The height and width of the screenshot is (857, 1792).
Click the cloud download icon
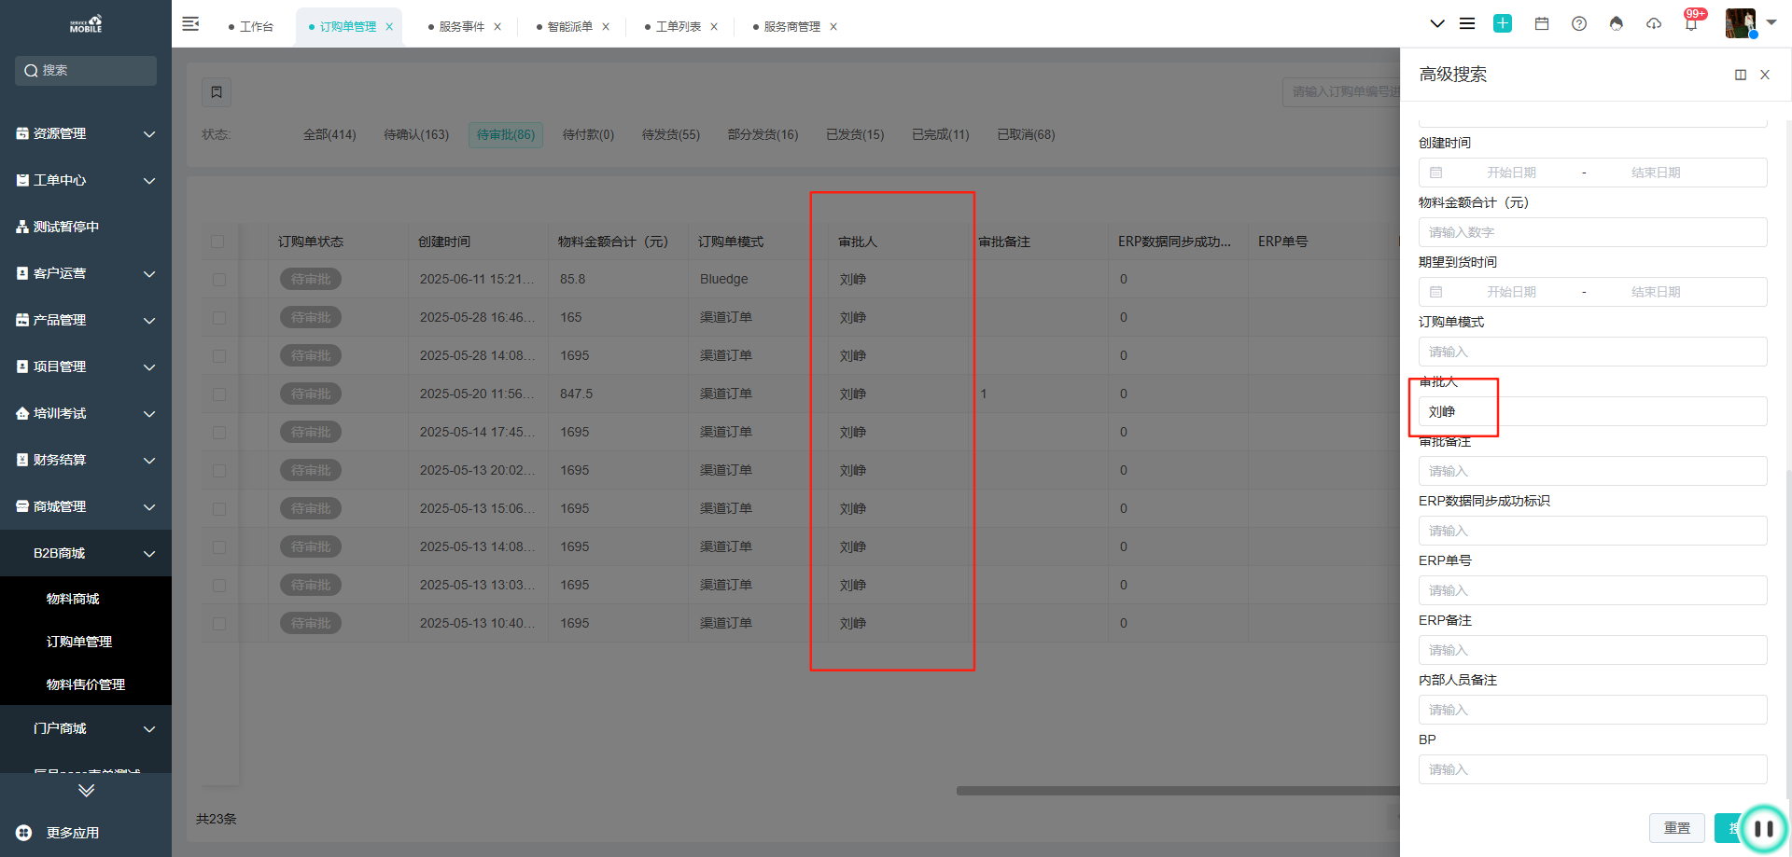tap(1654, 24)
